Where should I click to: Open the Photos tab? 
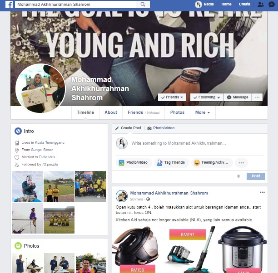pyautogui.click(x=177, y=112)
